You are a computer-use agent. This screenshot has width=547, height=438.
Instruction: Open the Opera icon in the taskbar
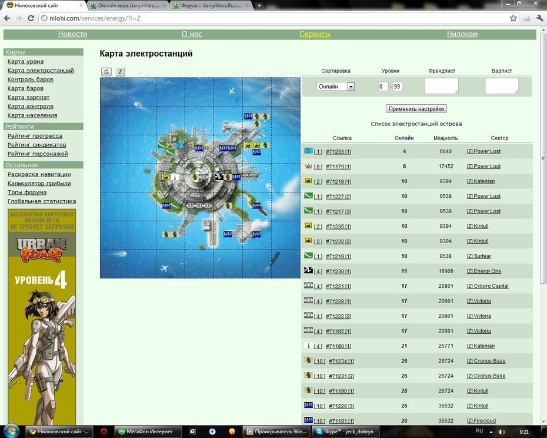tap(104, 432)
